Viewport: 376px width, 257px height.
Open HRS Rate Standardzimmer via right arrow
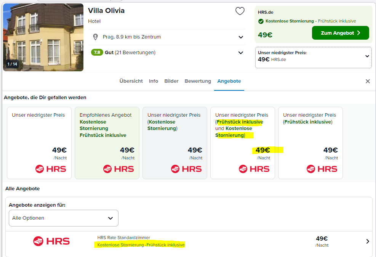point(368,241)
